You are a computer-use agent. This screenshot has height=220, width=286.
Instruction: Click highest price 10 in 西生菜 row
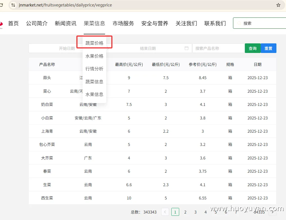[129, 198]
